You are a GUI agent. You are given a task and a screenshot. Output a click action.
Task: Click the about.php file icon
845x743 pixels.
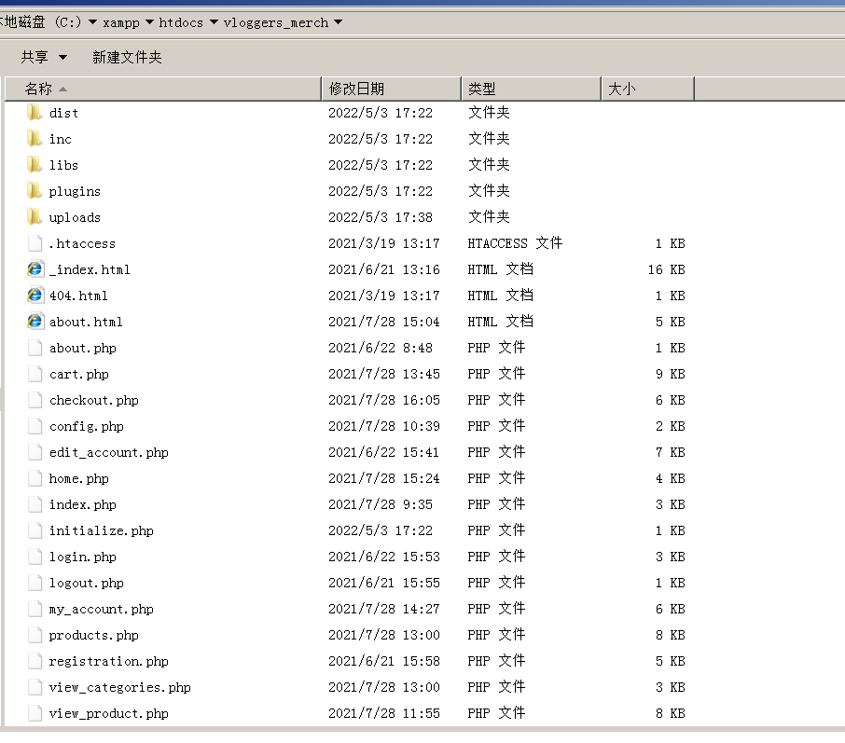pyautogui.click(x=35, y=348)
